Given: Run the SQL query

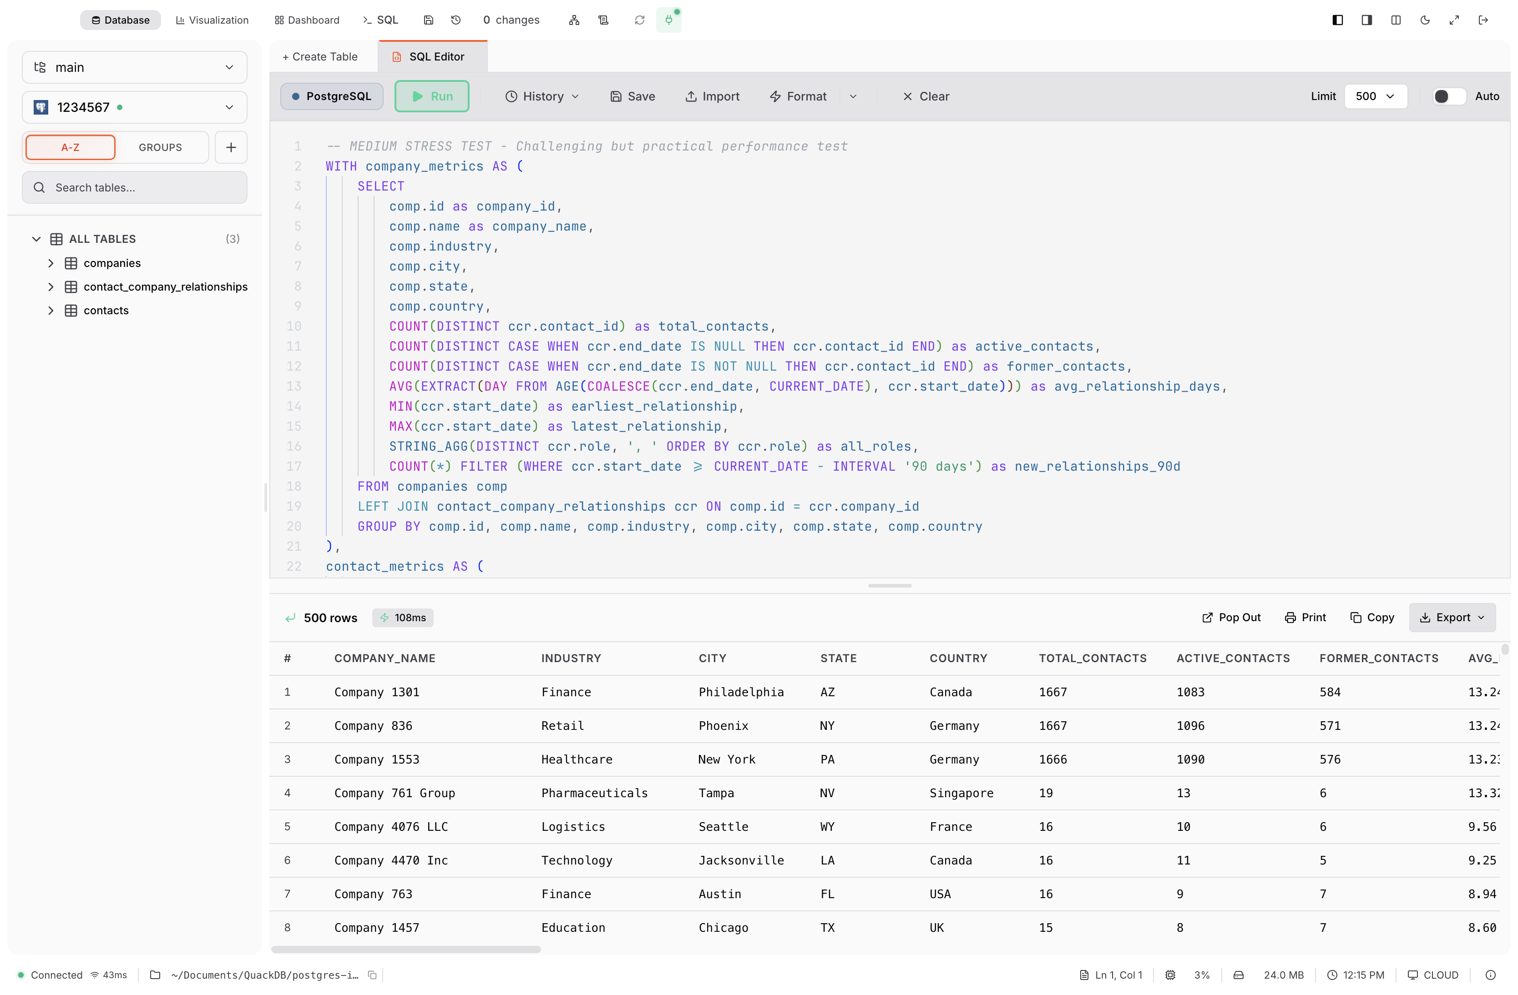Looking at the screenshot, I should [x=432, y=96].
